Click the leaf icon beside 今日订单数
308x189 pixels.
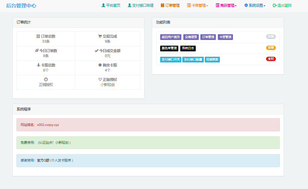pos(37,51)
